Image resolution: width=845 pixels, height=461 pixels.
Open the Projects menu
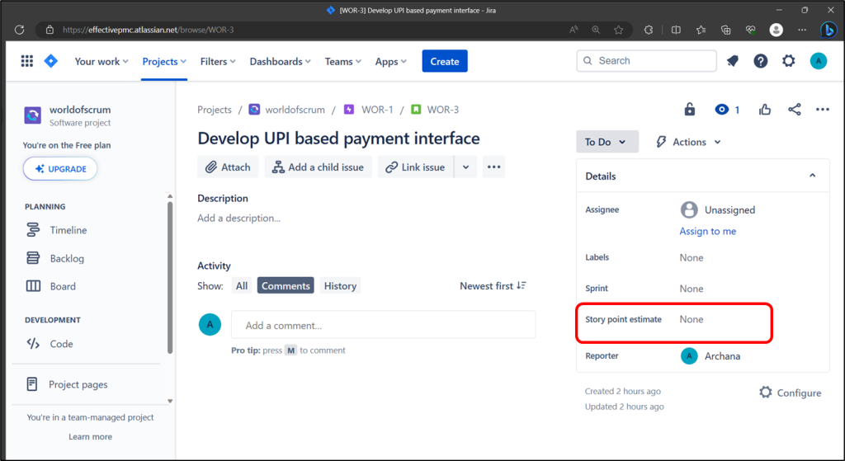click(x=164, y=61)
